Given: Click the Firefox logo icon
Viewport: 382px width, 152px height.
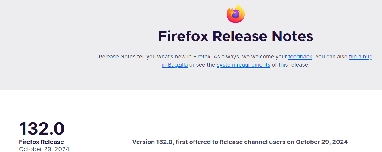Looking at the screenshot, I should [236, 14].
